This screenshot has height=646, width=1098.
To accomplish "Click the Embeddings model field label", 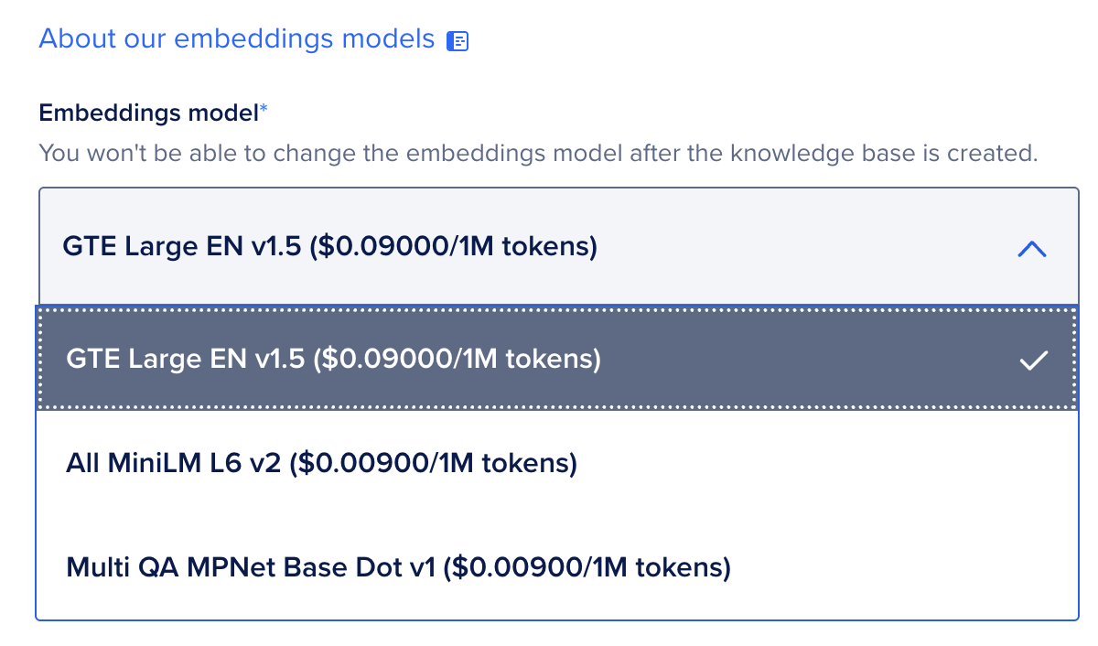I will (148, 113).
